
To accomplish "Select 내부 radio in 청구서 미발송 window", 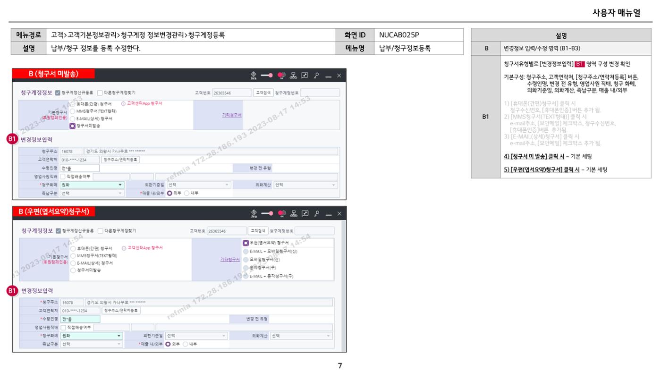I will click(x=186, y=193).
